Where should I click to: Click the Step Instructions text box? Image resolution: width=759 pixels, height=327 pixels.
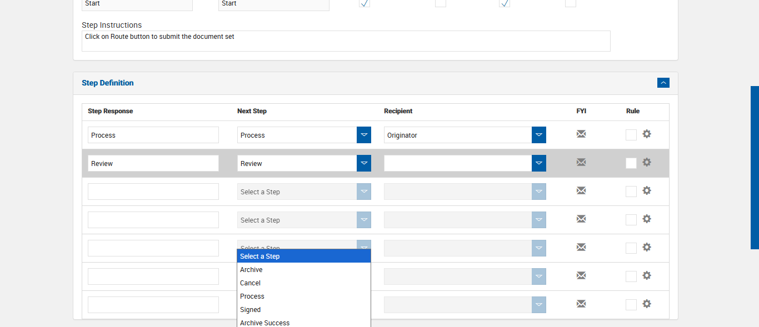(346, 41)
